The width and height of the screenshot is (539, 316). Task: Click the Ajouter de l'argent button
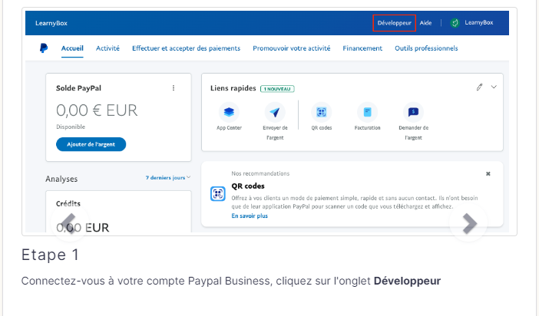(x=91, y=144)
